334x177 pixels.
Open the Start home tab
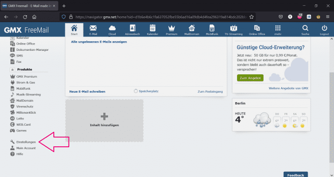coord(74,30)
